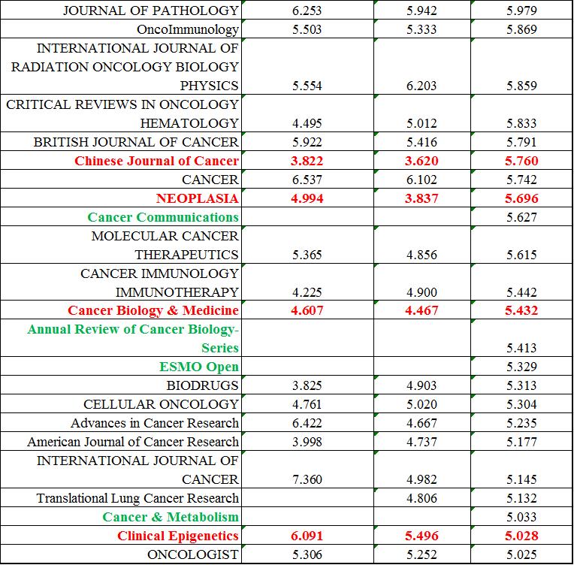This screenshot has height=565, width=574.
Task: Select value 6.102 in CANCER row
Action: coord(421,179)
